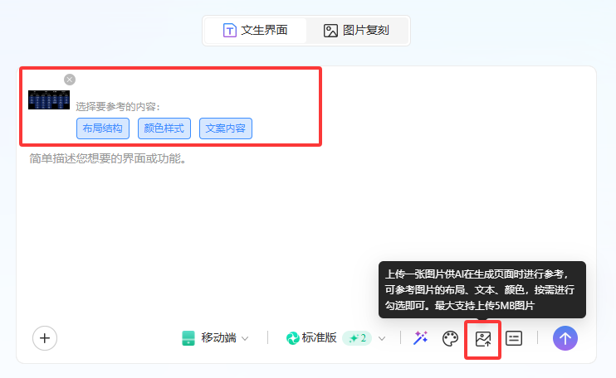Remove the uploaded reference image thumbnail

[x=70, y=80]
